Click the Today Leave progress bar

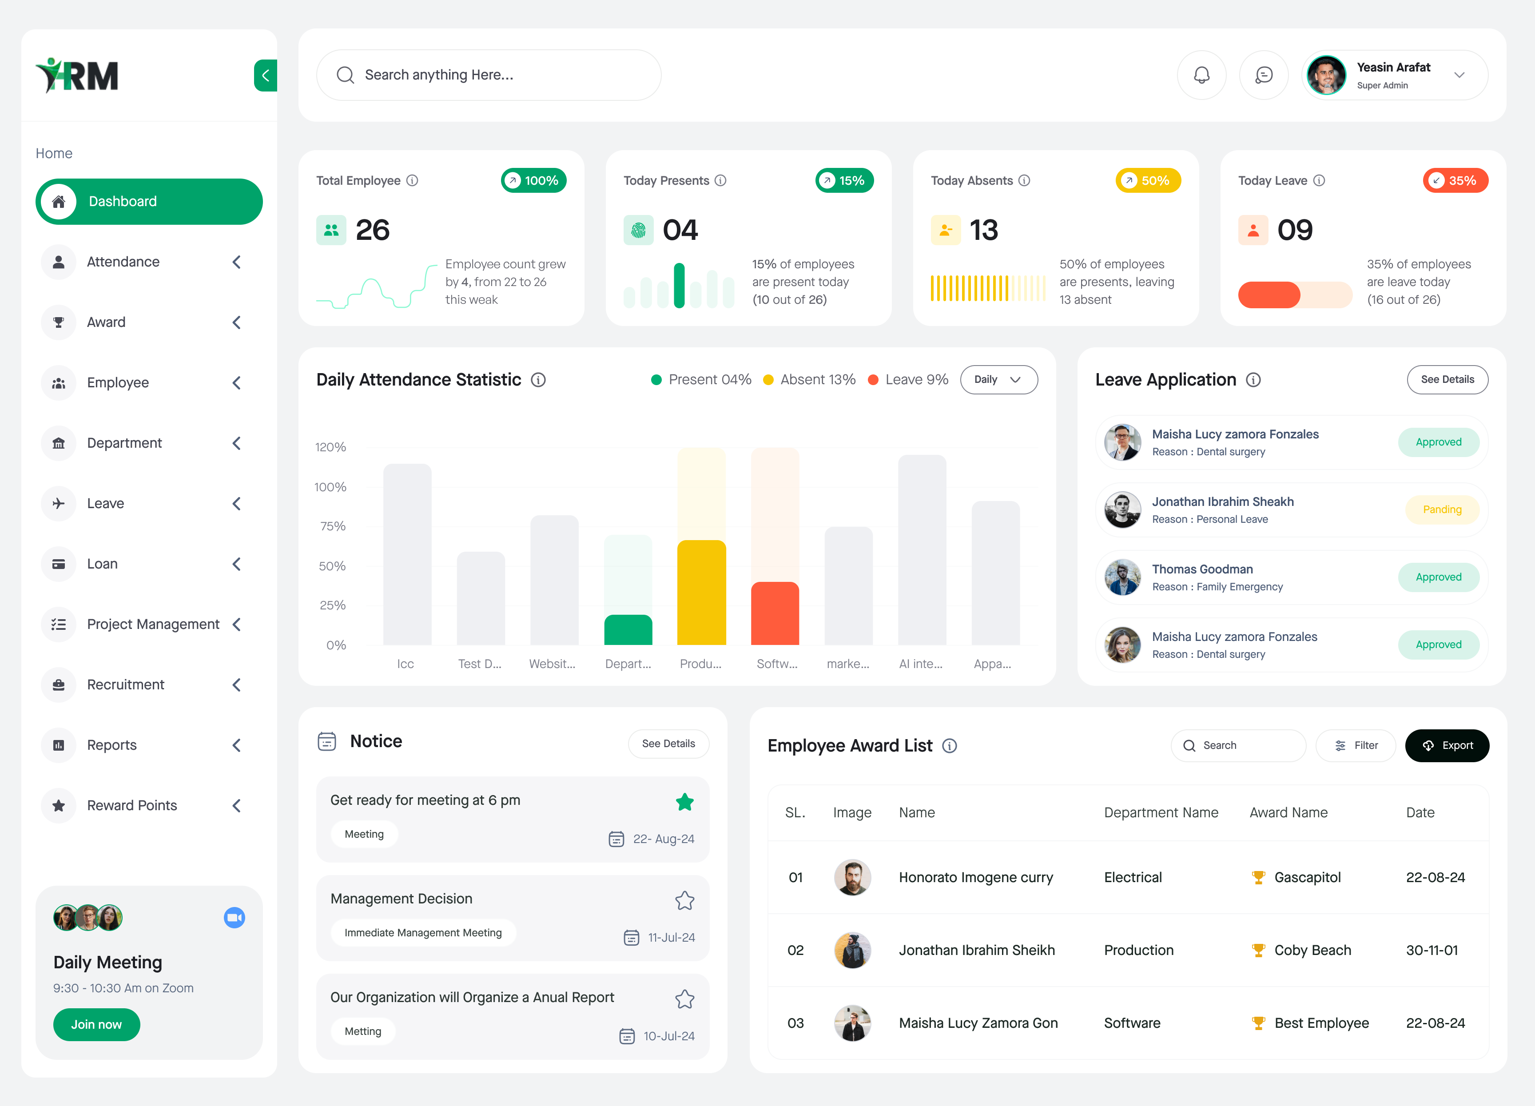(1295, 295)
